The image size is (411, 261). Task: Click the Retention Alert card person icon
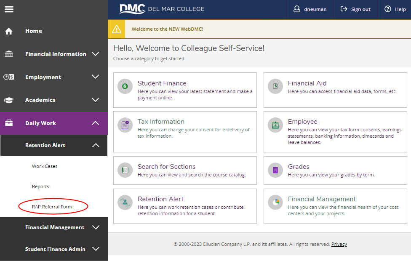click(125, 202)
